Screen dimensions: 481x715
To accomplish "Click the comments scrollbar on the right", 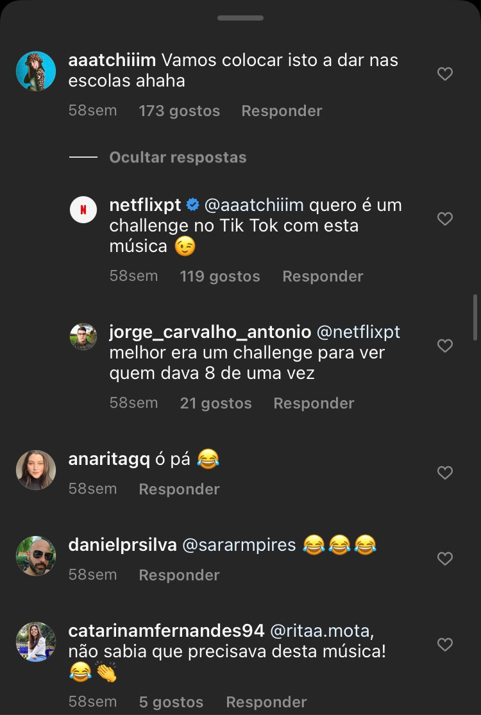I will [x=475, y=317].
